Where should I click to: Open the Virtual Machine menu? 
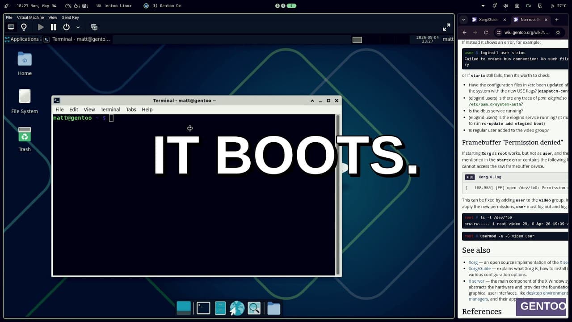(x=30, y=17)
